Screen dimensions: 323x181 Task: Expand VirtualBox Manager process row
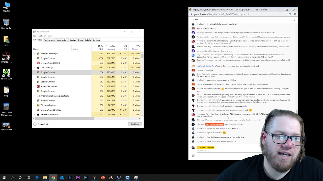pos(34,115)
